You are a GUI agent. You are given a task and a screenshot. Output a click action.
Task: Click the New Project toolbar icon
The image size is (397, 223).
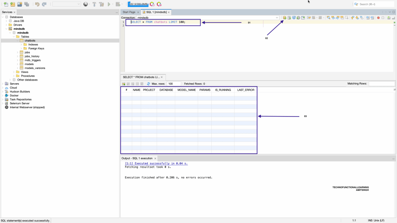13,4
